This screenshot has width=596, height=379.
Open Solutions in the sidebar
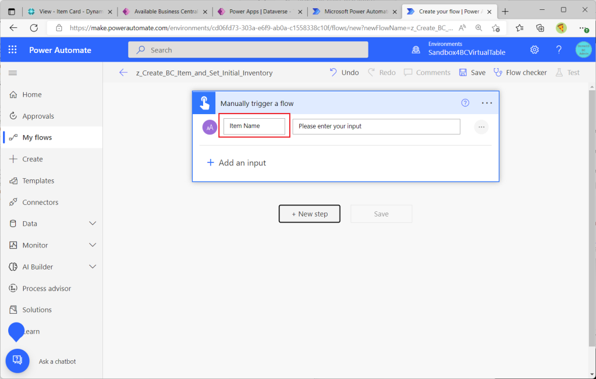(x=37, y=310)
